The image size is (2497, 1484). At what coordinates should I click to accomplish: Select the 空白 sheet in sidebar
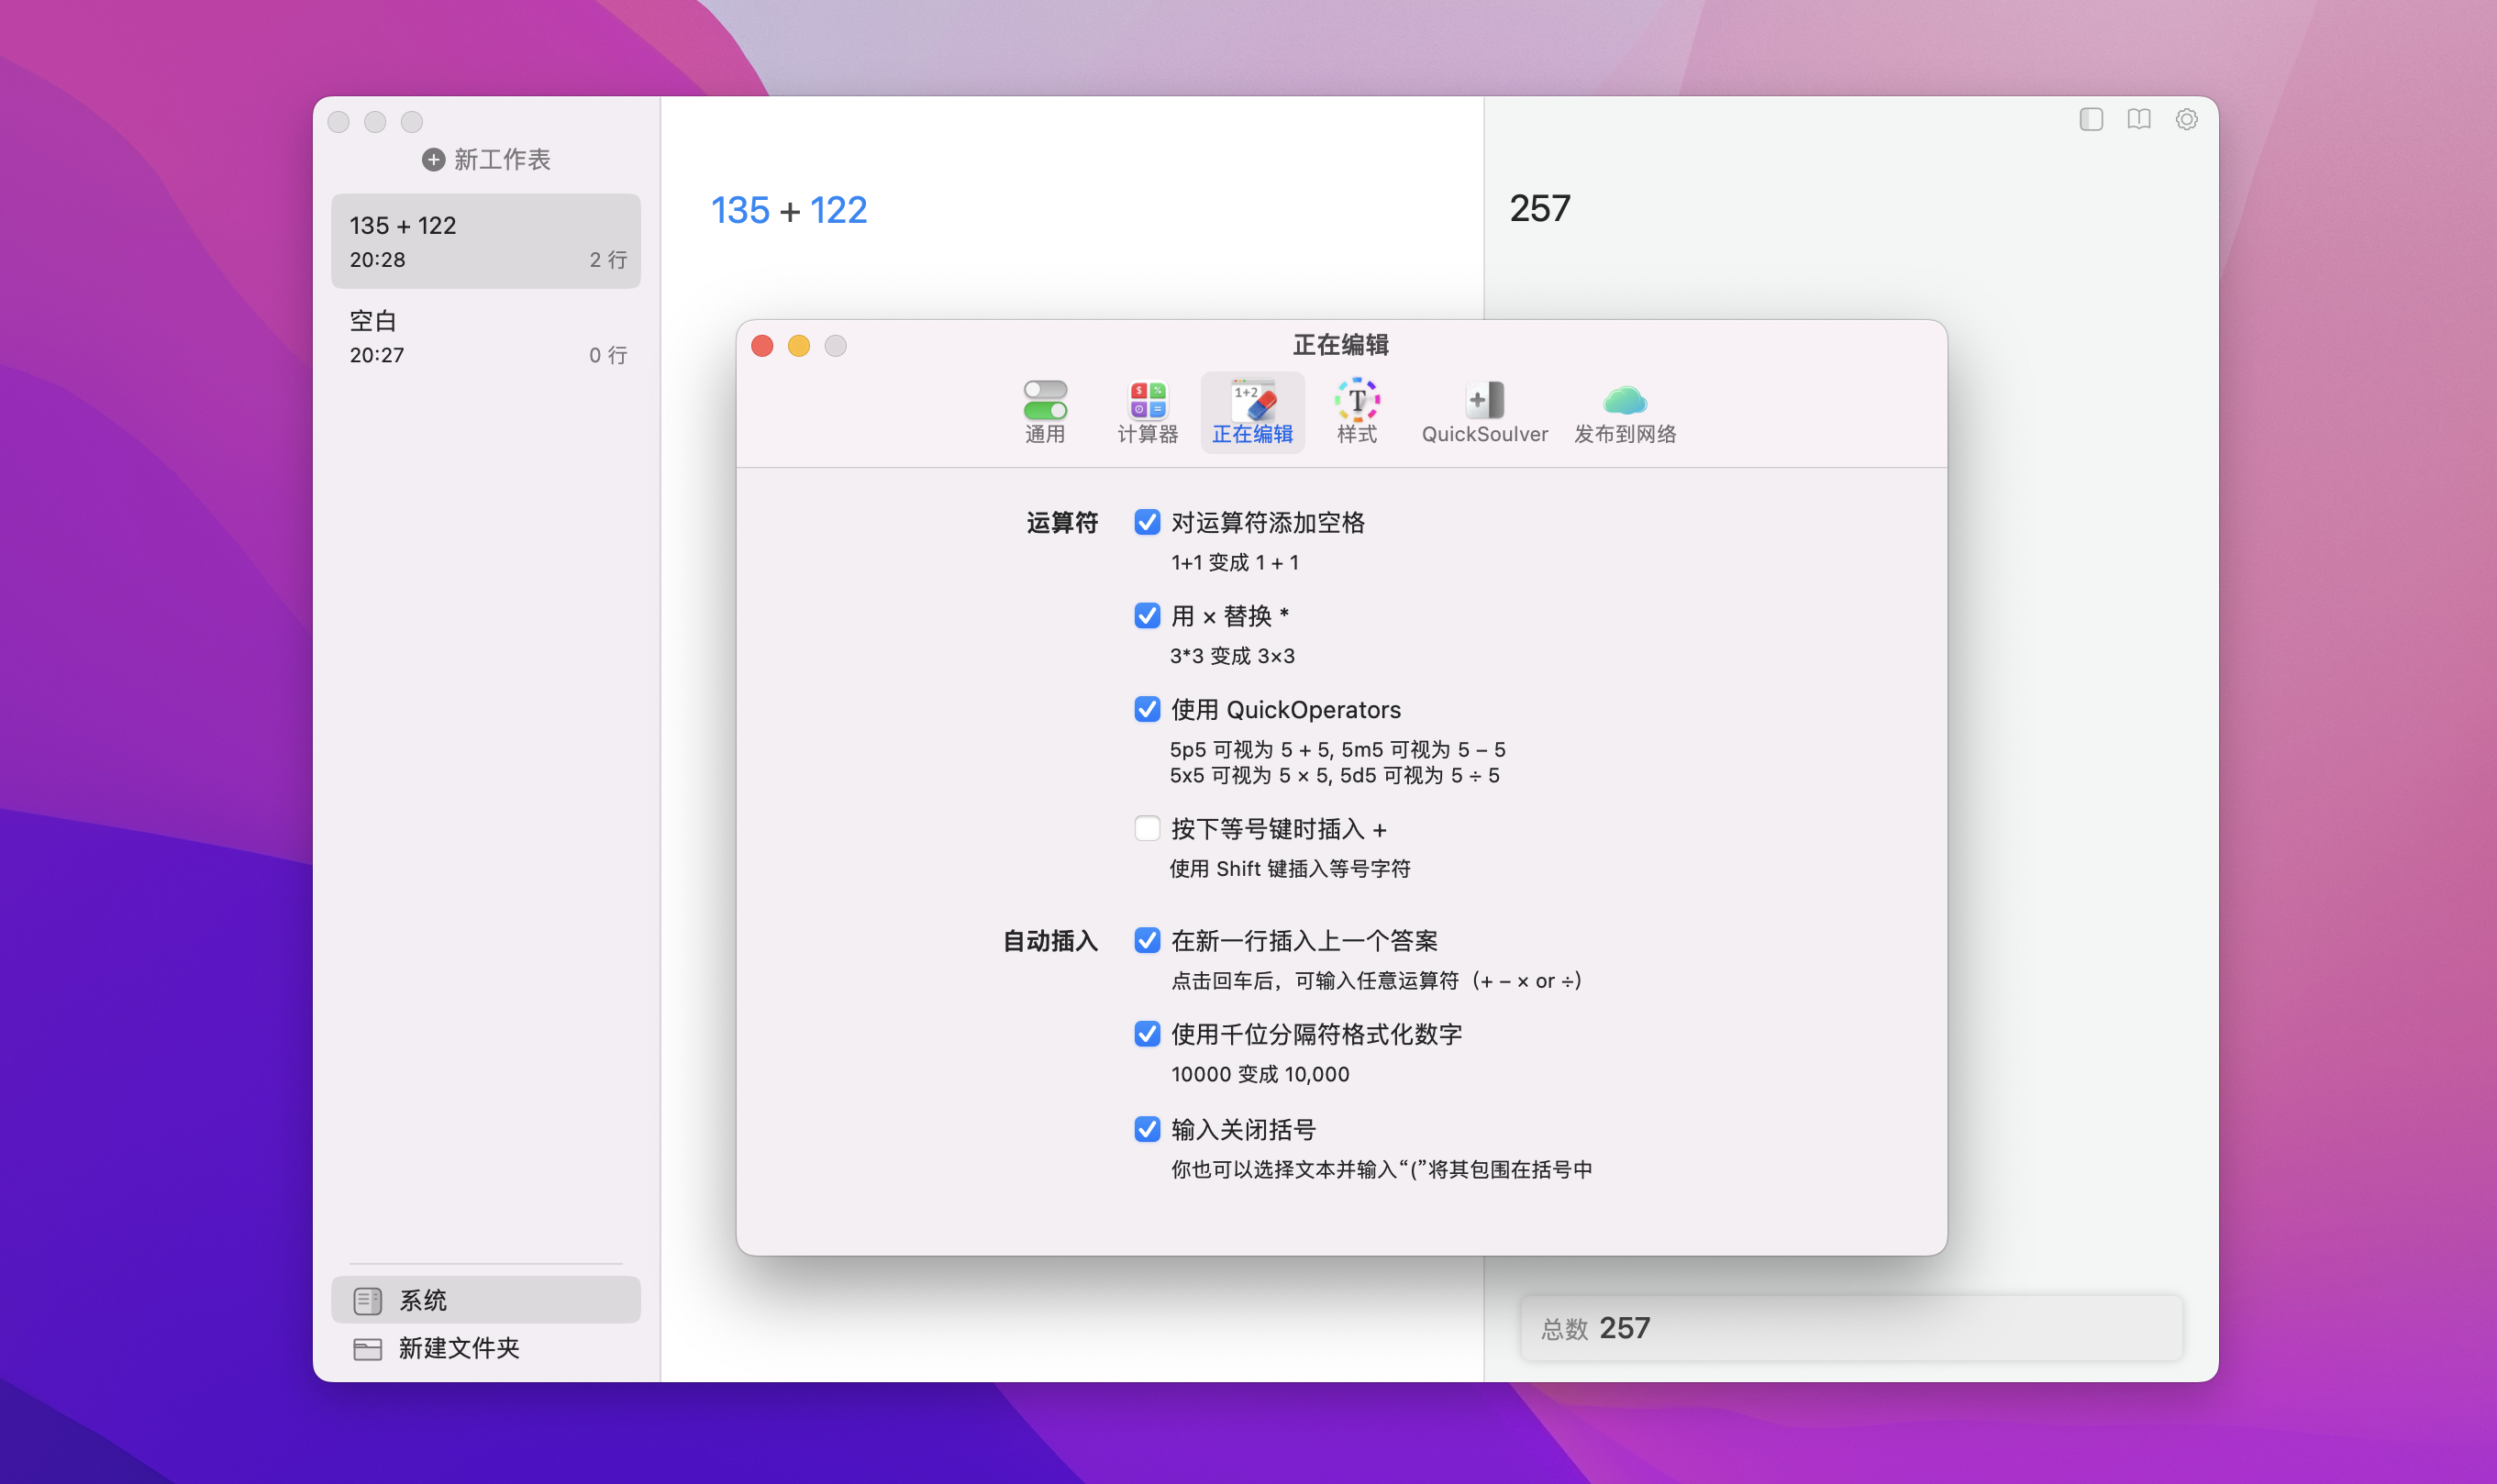(486, 337)
